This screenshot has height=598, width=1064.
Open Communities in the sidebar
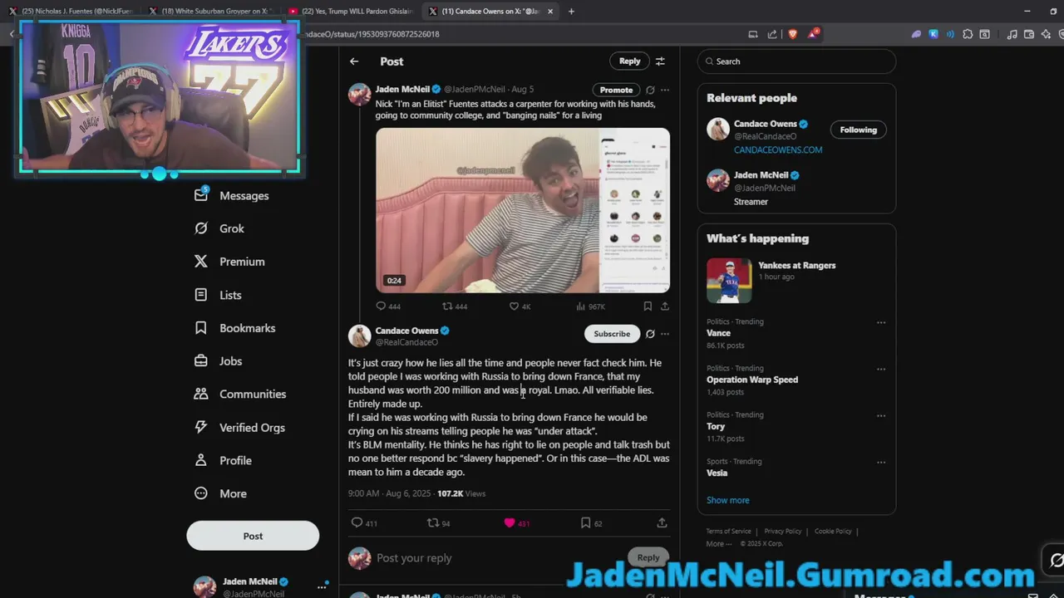(239, 395)
